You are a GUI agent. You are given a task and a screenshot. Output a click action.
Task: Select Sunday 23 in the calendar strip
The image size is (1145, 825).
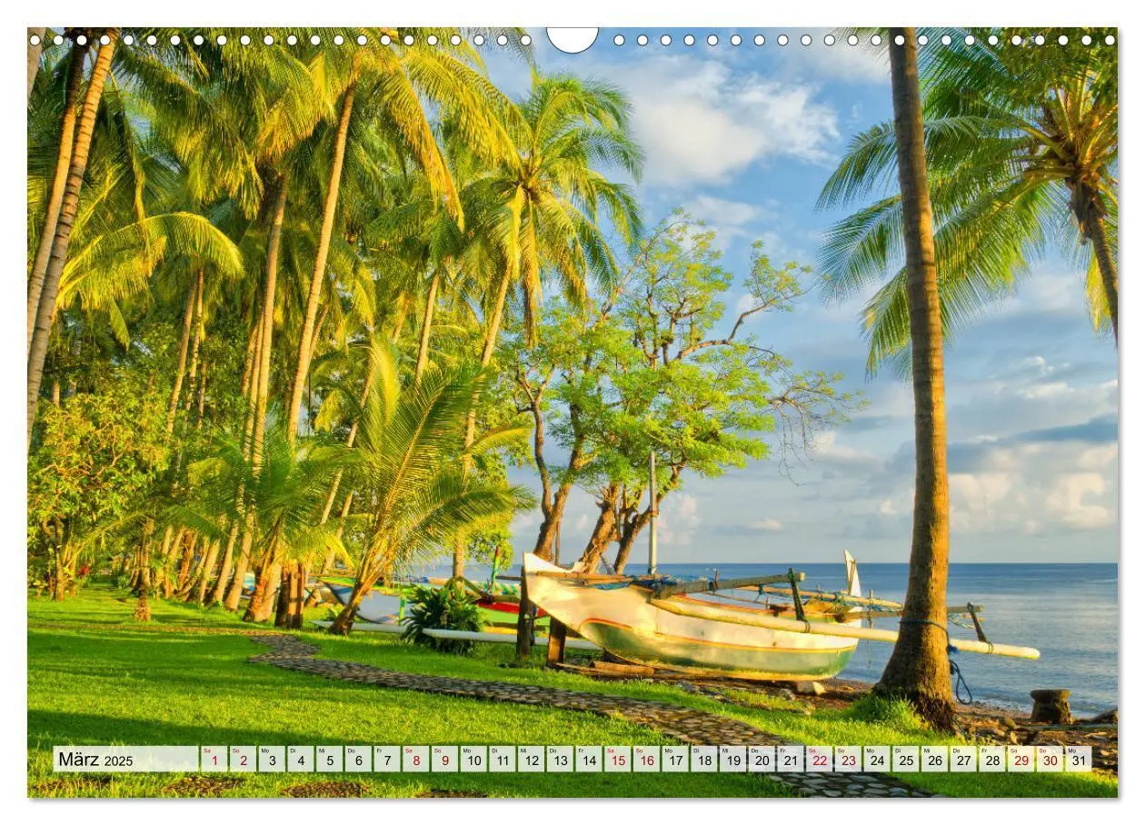point(848,760)
